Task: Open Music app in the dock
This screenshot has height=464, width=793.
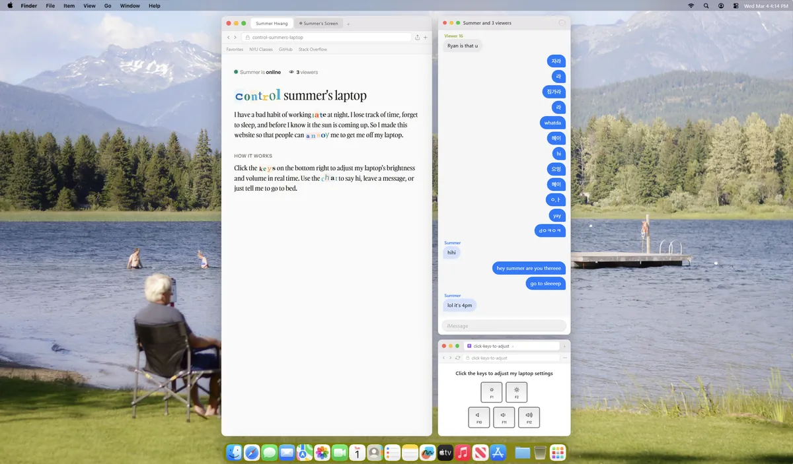Action: (x=463, y=452)
